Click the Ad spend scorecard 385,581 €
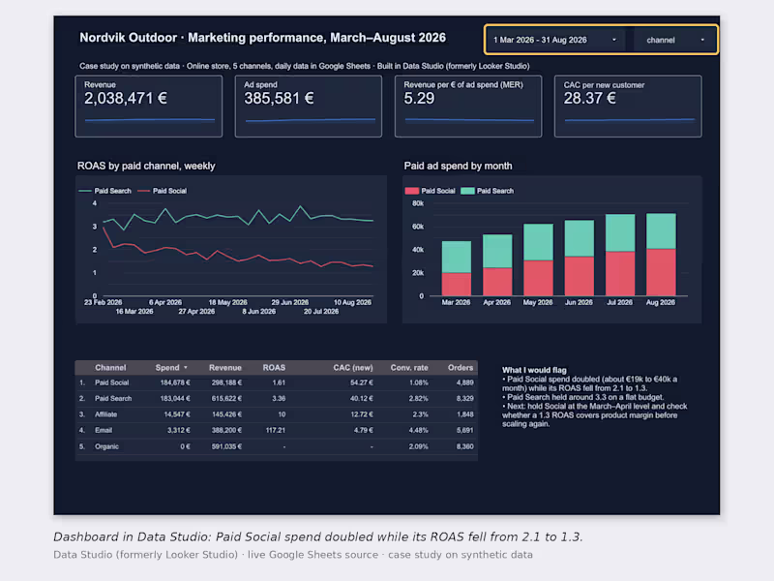Image resolution: width=774 pixels, height=581 pixels. pos(309,107)
